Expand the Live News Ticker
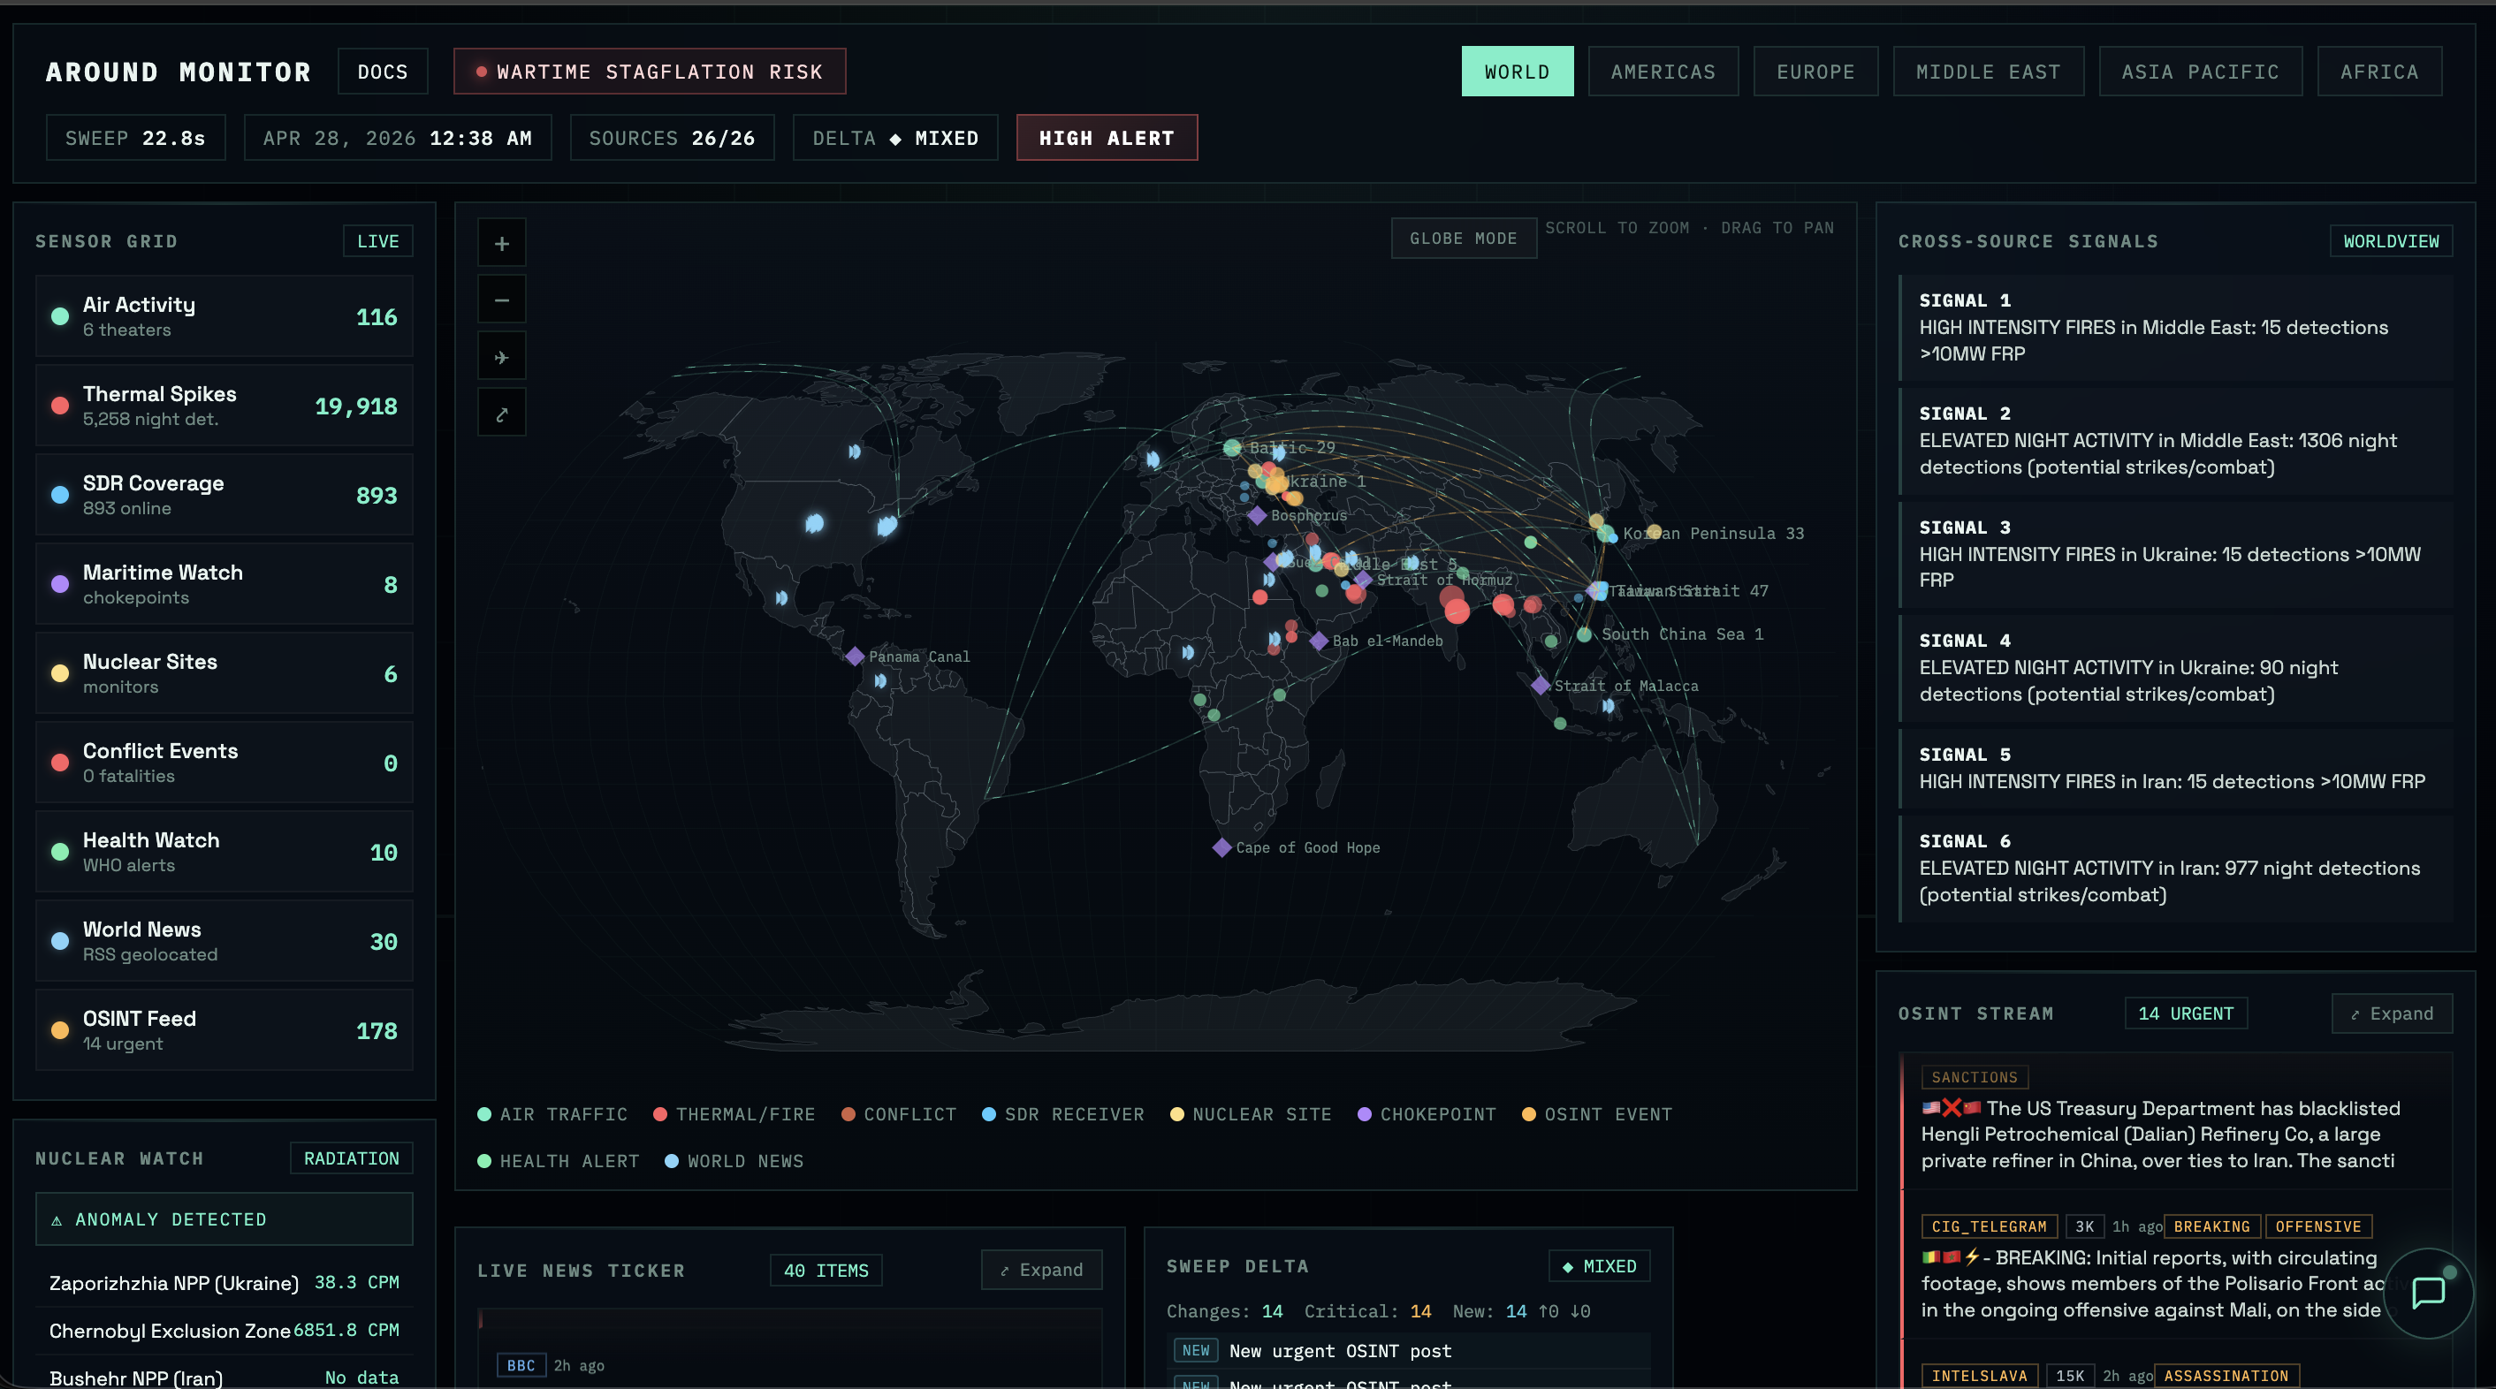Viewport: 2496px width, 1389px height. pyautogui.click(x=1041, y=1270)
